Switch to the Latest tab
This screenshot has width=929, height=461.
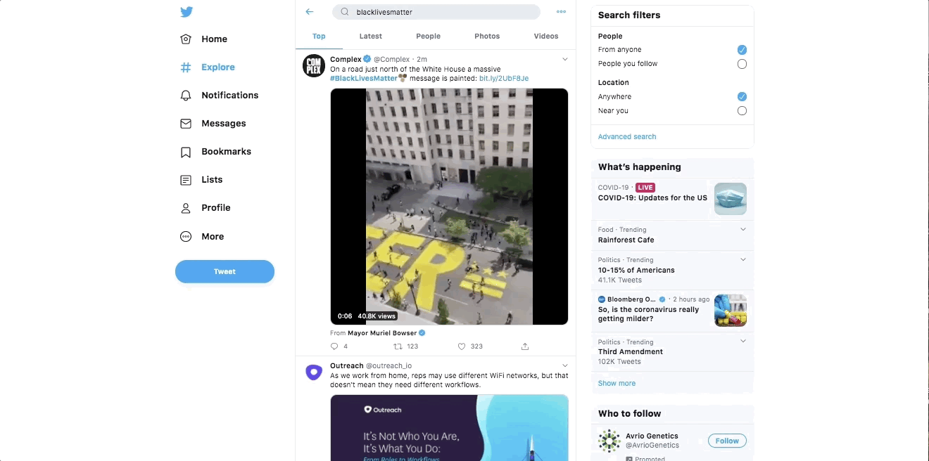tap(370, 37)
